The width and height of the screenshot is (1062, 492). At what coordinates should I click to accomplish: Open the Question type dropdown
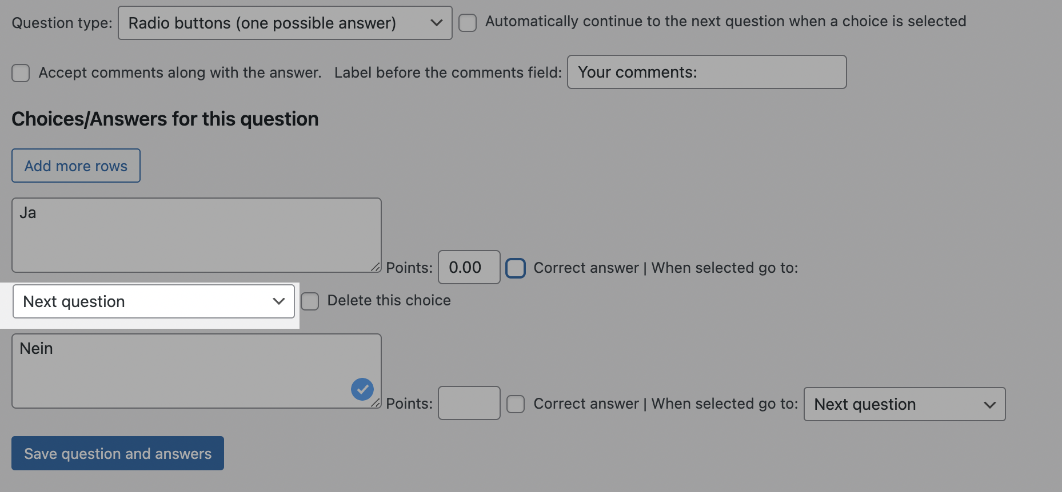click(x=285, y=23)
